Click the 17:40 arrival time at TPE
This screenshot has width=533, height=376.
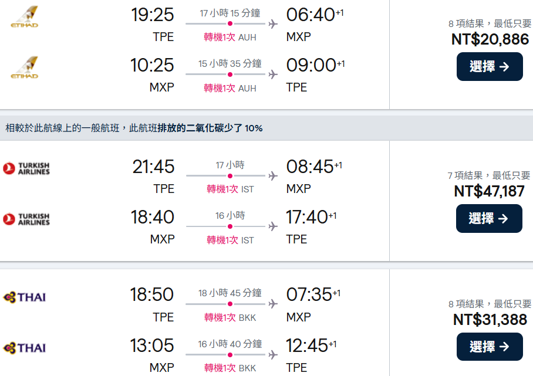306,218
